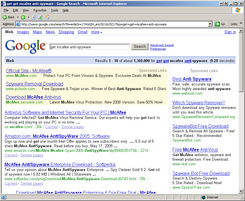Open the Forward history dropdown arrow
The width and height of the screenshot is (245, 201).
[28, 17]
